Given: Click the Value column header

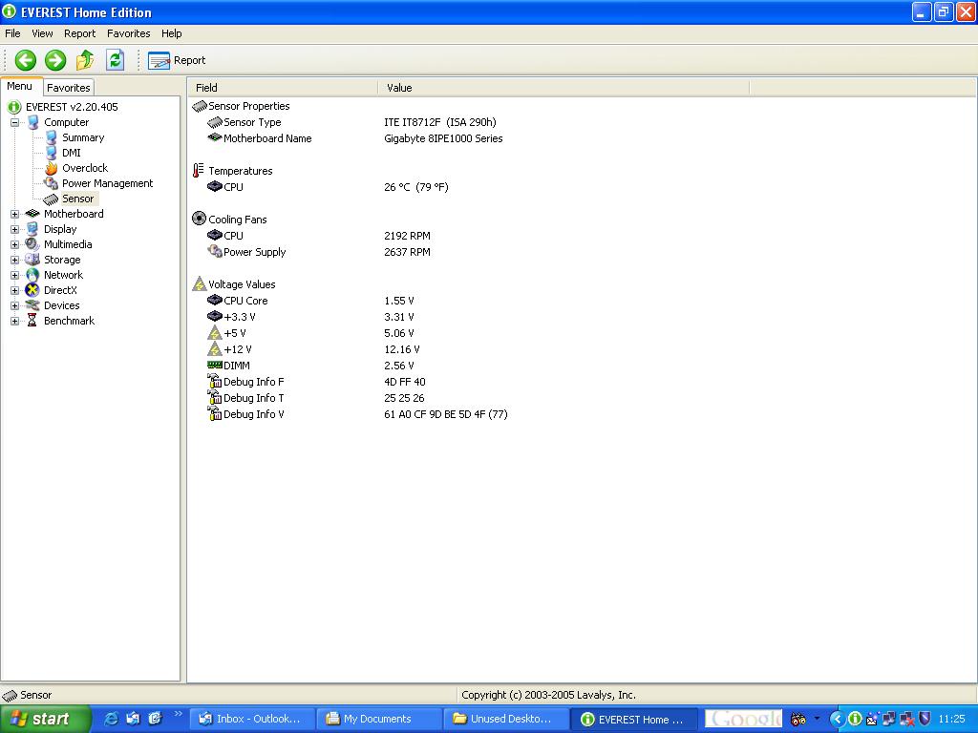Looking at the screenshot, I should click(x=563, y=88).
